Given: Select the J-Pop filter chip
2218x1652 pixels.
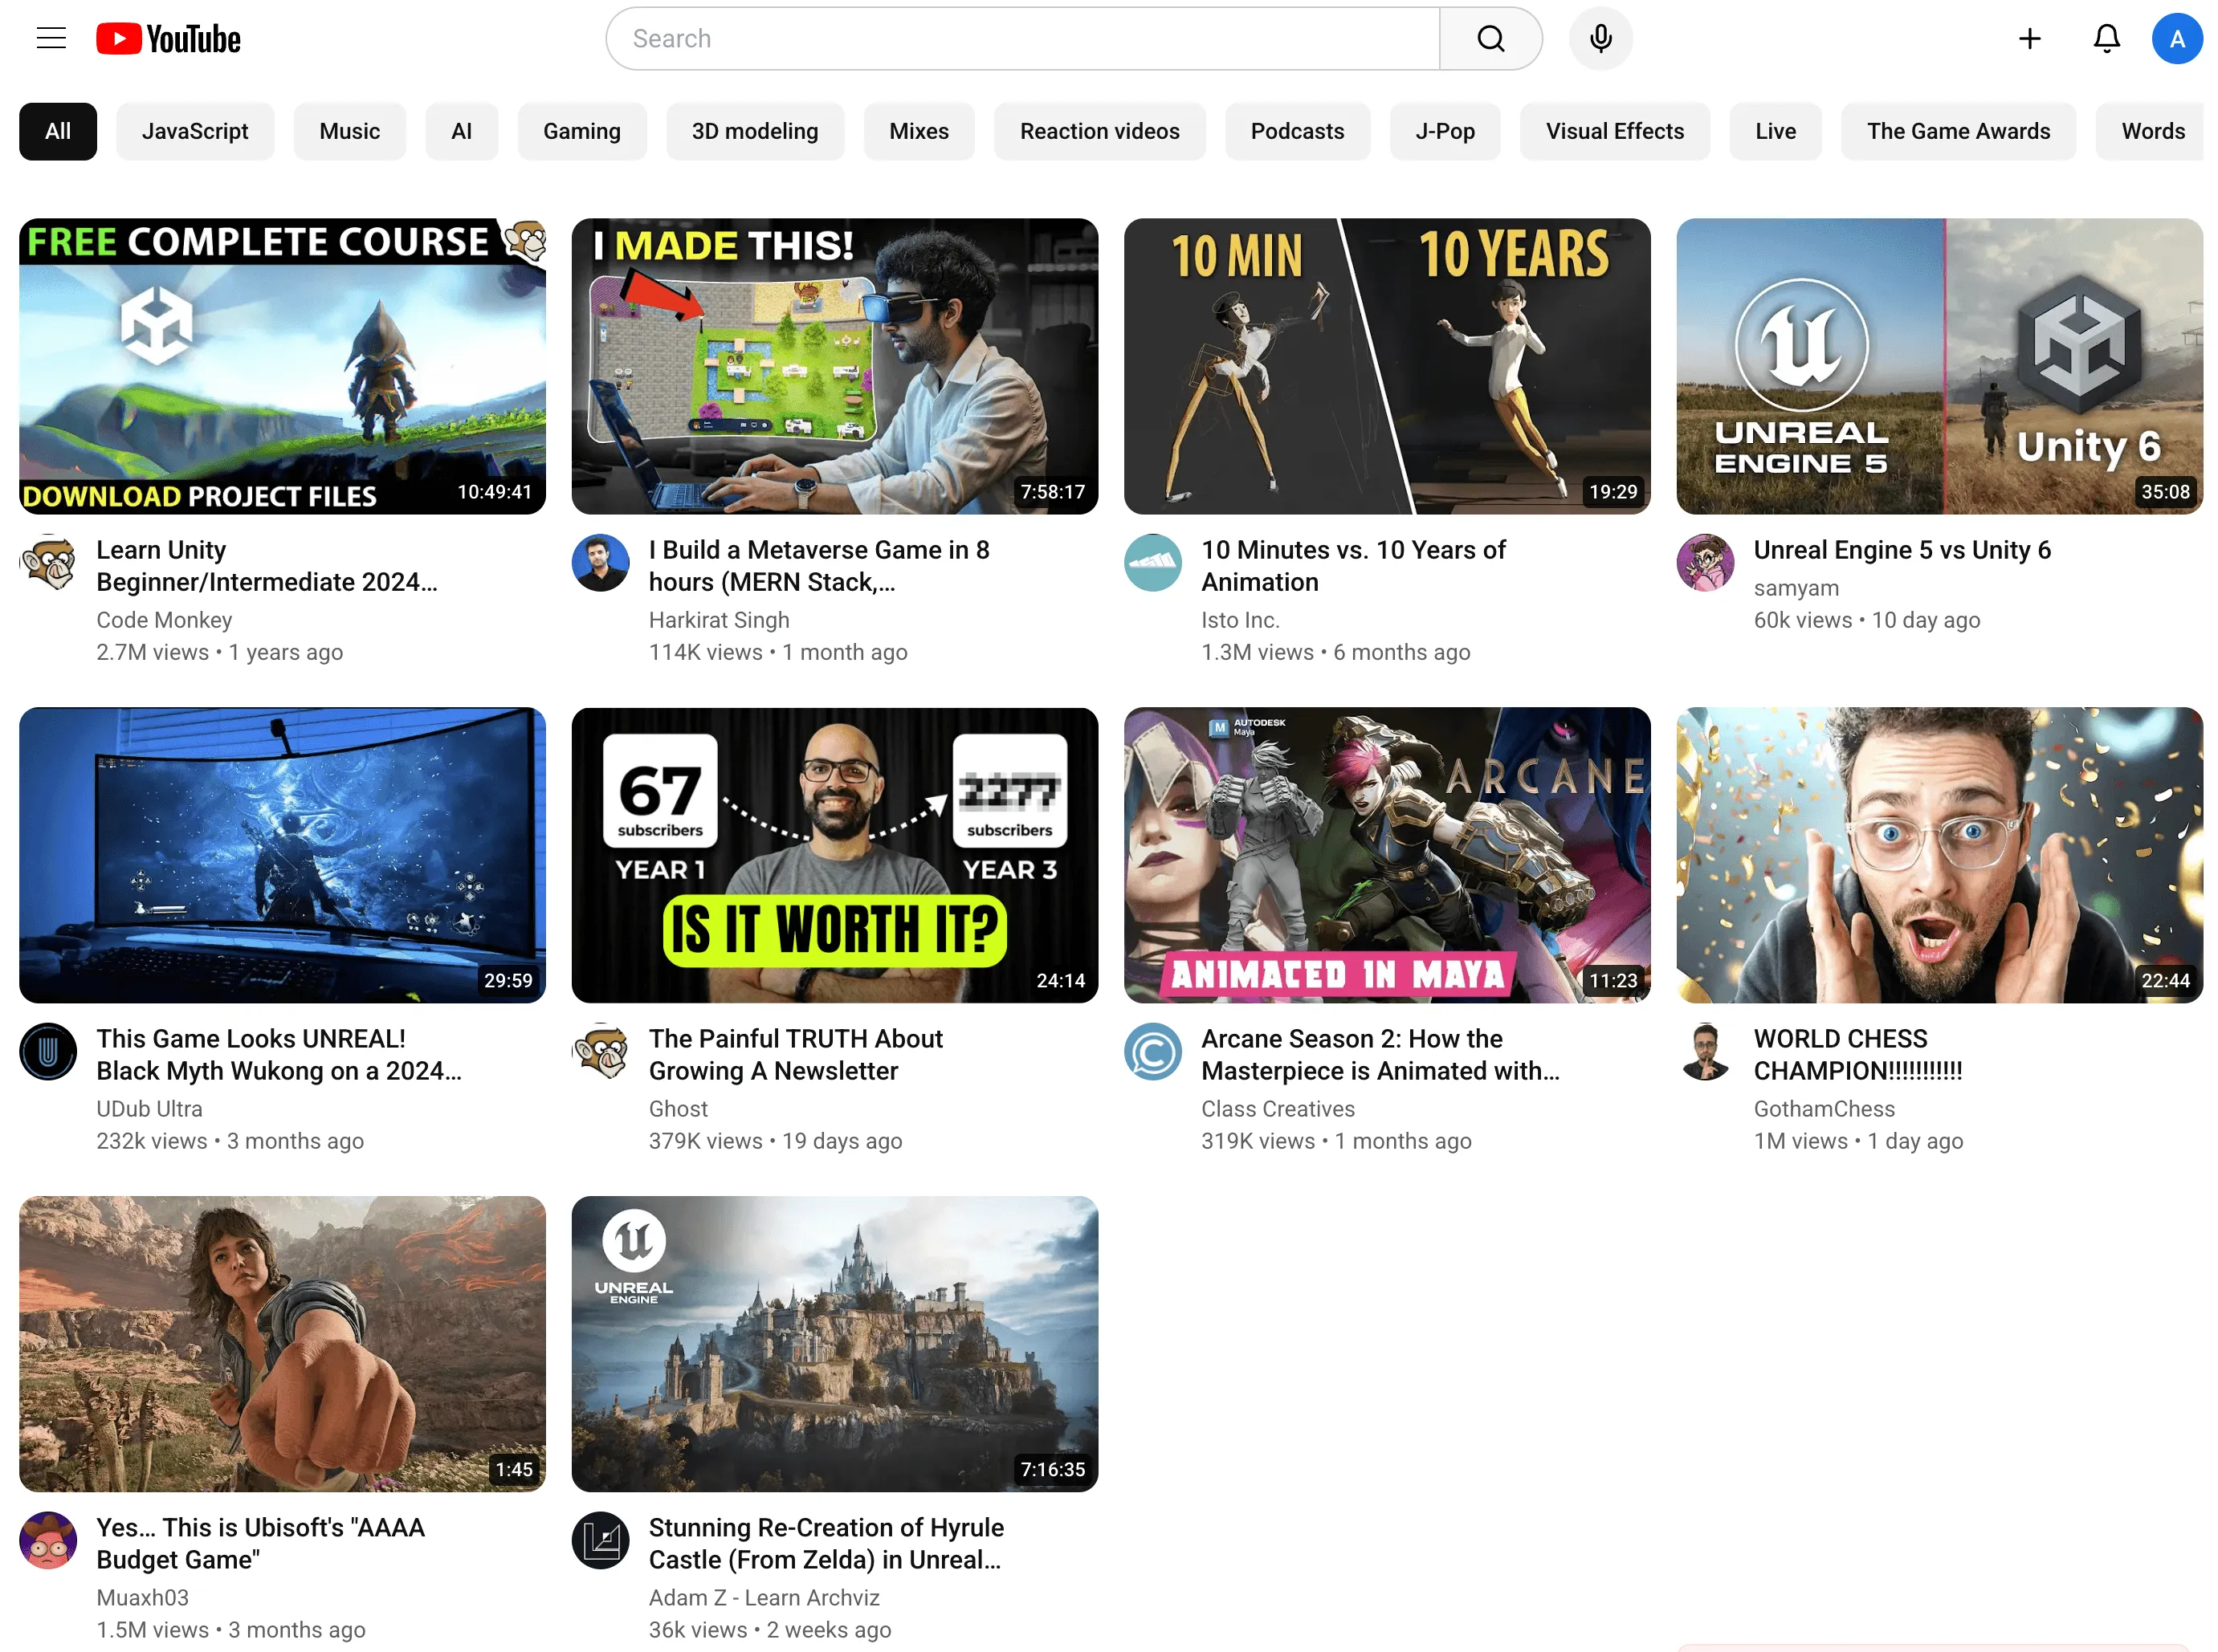Looking at the screenshot, I should tap(1445, 131).
